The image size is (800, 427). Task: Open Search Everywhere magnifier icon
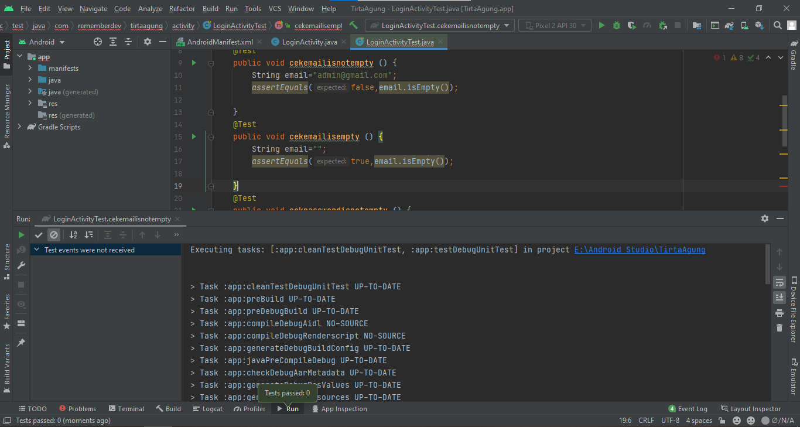(x=778, y=26)
